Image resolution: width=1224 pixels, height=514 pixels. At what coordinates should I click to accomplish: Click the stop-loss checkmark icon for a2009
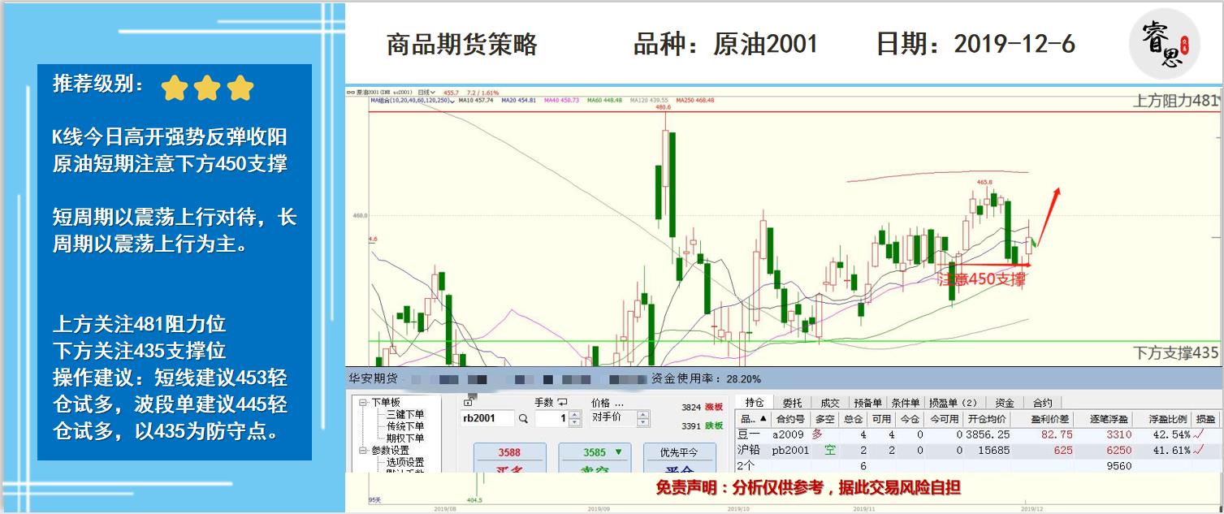[1199, 434]
